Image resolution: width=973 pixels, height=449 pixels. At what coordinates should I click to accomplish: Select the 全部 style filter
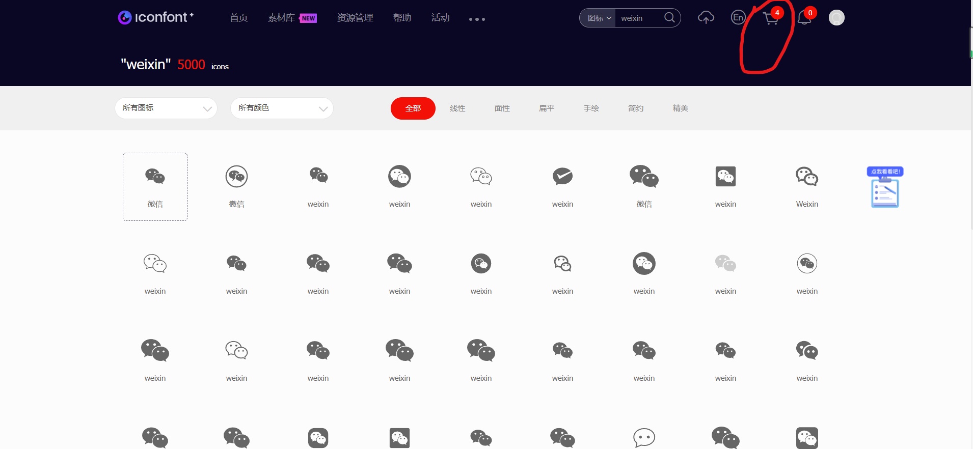click(413, 108)
